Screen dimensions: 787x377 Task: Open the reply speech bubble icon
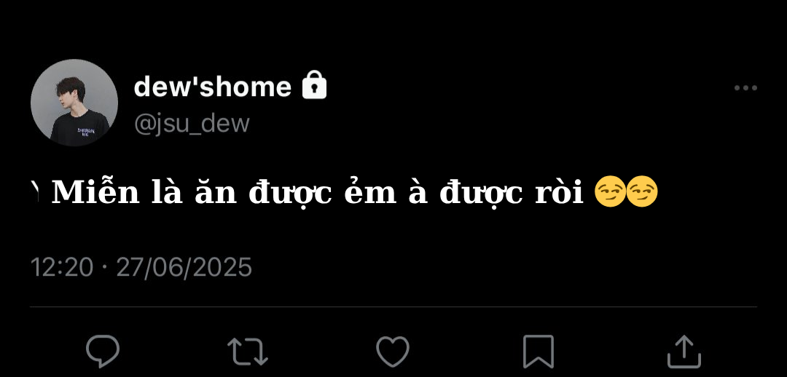coord(103,352)
